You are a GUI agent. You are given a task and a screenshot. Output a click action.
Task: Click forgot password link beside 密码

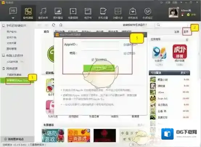(x=129, y=53)
